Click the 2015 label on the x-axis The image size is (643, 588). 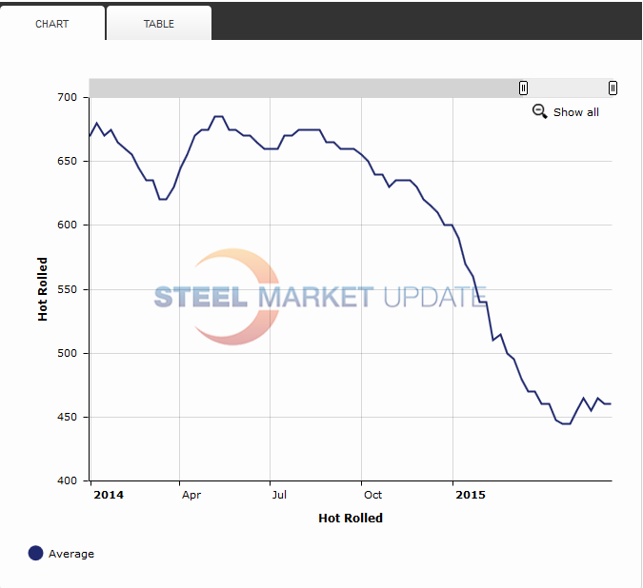pyautogui.click(x=471, y=495)
